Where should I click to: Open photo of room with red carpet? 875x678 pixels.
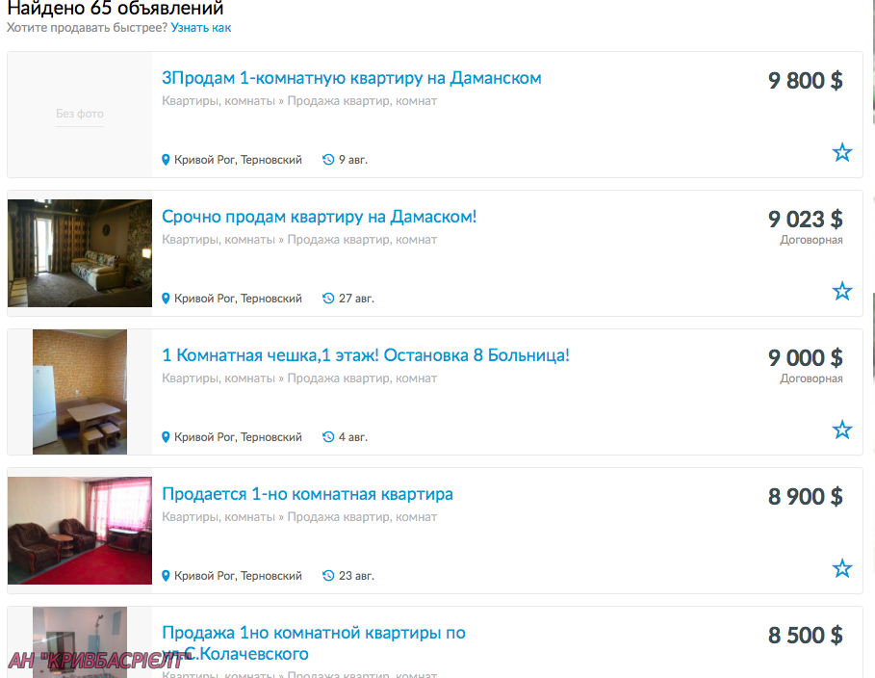pos(80,531)
